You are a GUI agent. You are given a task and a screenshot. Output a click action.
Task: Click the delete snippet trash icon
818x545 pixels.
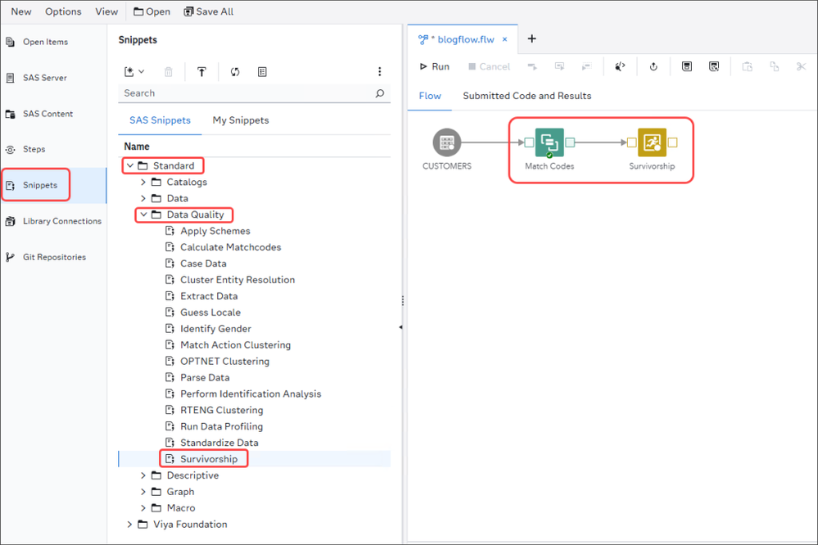(x=169, y=72)
